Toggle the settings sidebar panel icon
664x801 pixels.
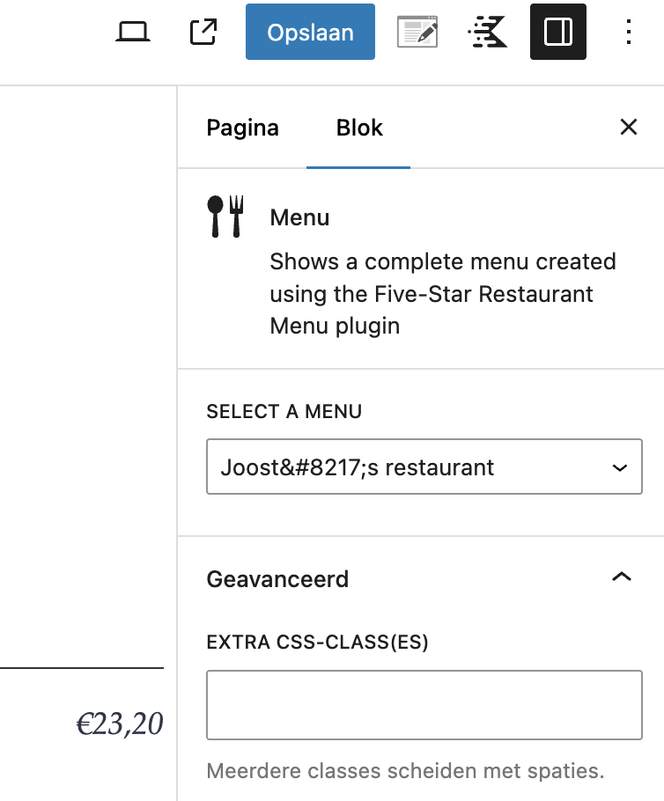coord(558,33)
